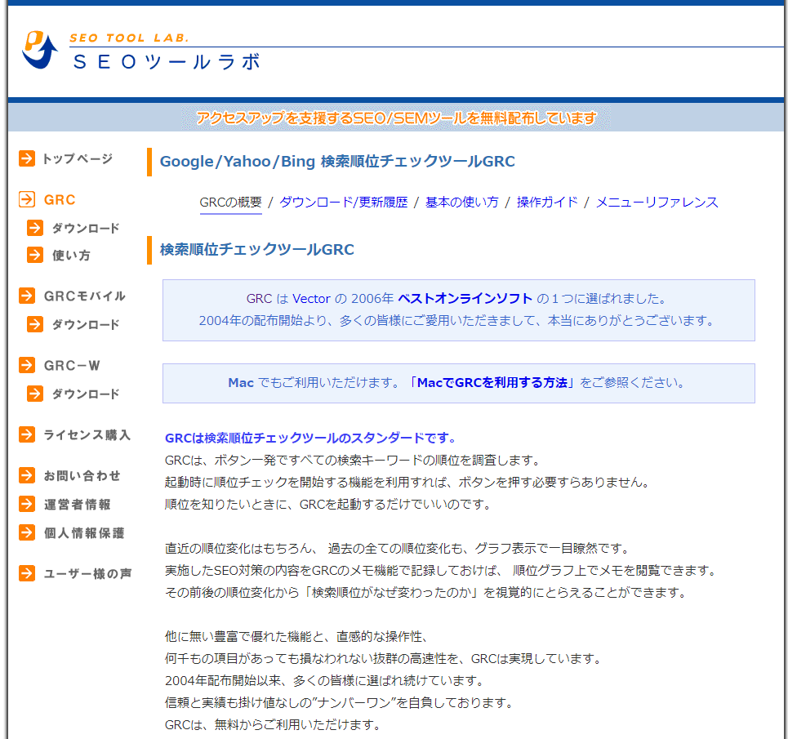
Task: Open 基本の使い方 section
Action: (461, 203)
